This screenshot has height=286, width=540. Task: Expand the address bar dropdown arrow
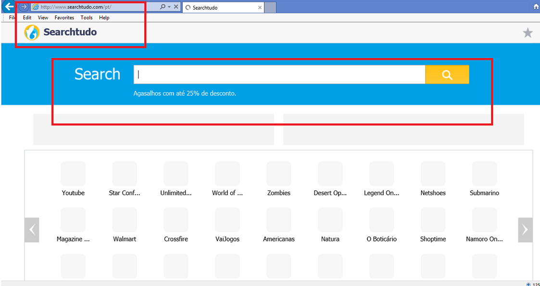click(x=169, y=7)
